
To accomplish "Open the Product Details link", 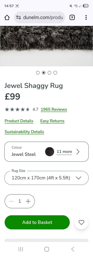I will (x=19, y=121).
